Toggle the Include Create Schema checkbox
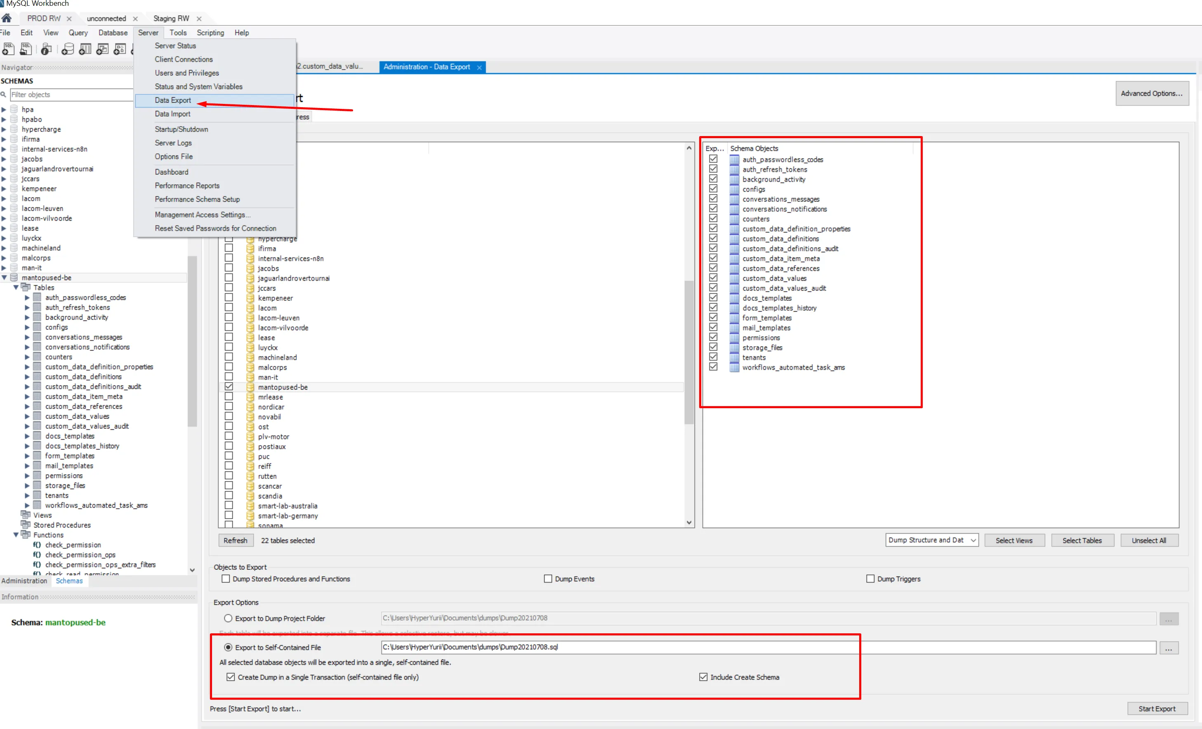This screenshot has height=729, width=1202. coord(703,677)
